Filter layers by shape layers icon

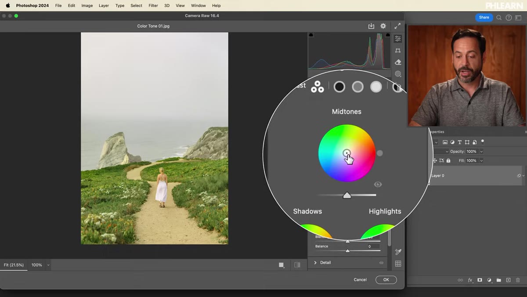[x=467, y=142]
